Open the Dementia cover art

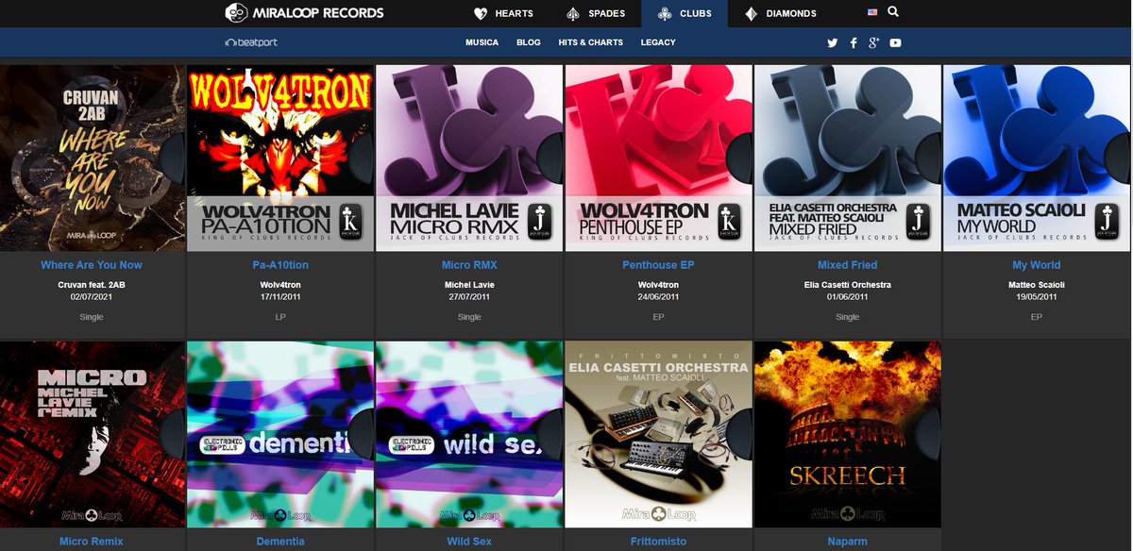click(281, 434)
